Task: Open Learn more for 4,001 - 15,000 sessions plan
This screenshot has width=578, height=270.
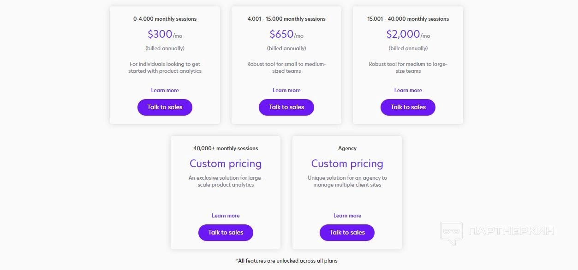Action: [286, 90]
